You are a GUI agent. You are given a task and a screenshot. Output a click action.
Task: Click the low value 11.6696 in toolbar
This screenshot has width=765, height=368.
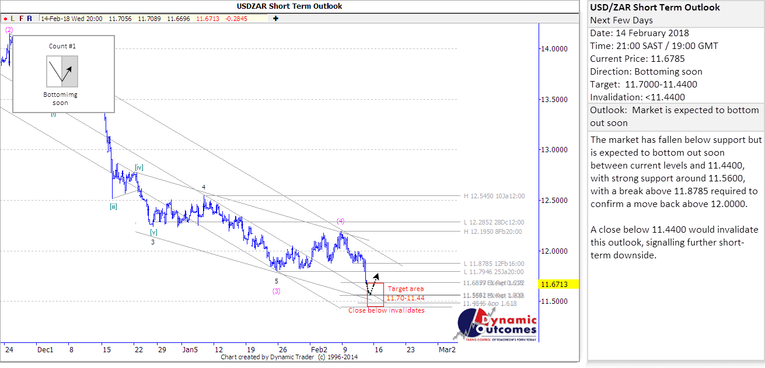point(178,19)
